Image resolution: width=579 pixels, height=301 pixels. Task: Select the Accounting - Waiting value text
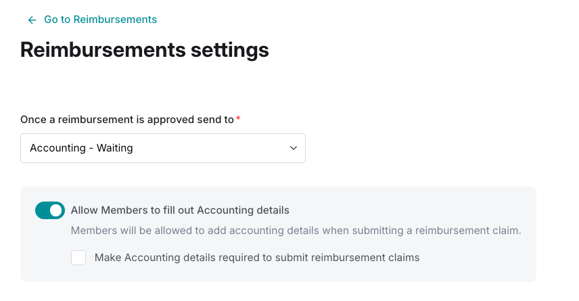click(81, 148)
